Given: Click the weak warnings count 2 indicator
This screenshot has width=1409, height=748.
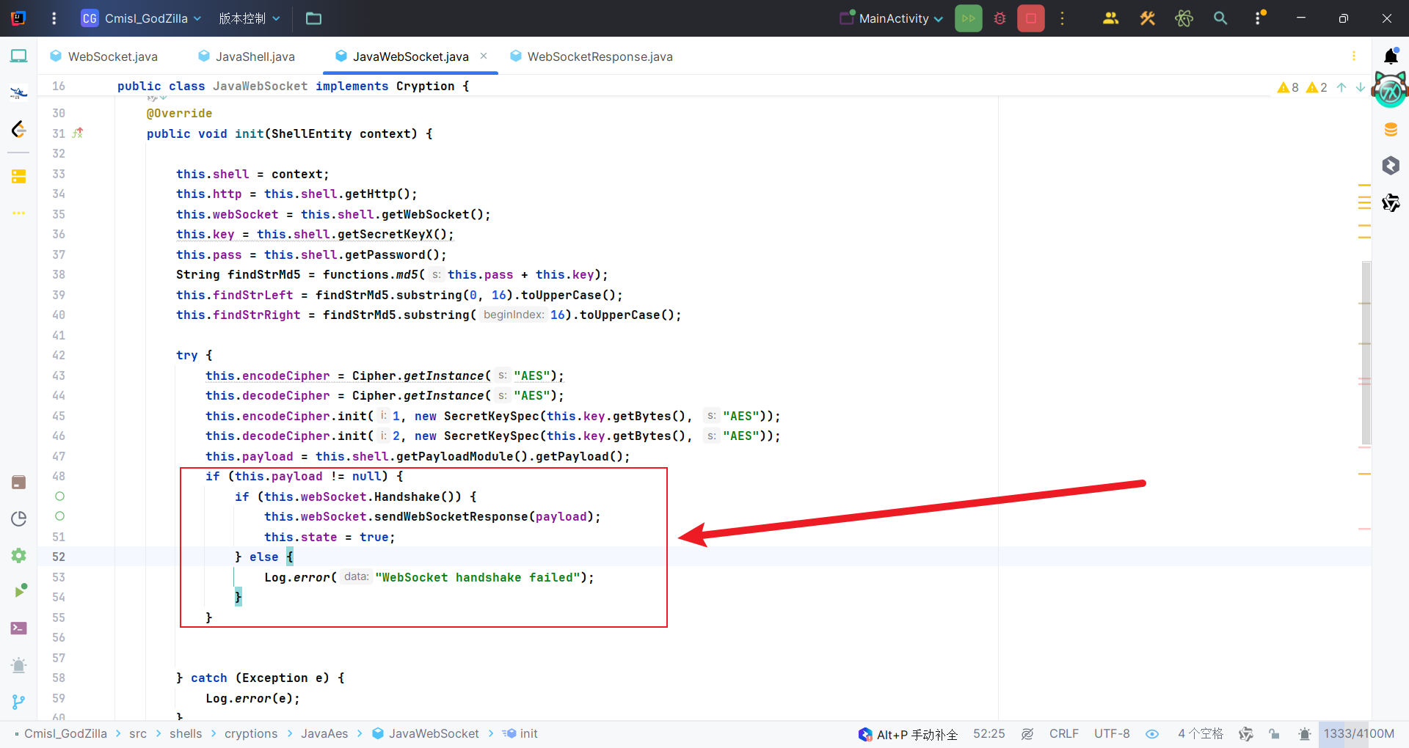Looking at the screenshot, I should coord(1317,87).
